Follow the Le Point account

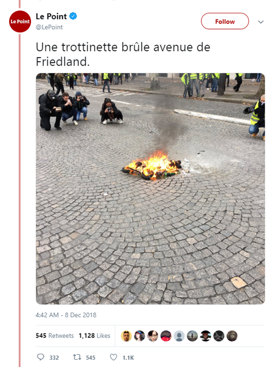225,21
